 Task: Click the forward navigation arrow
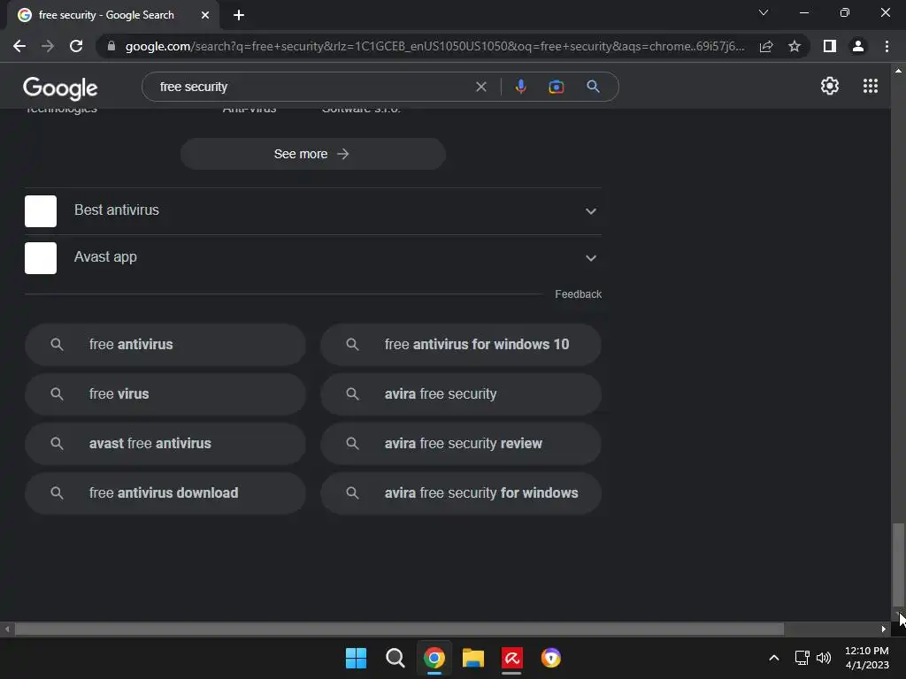(x=48, y=46)
